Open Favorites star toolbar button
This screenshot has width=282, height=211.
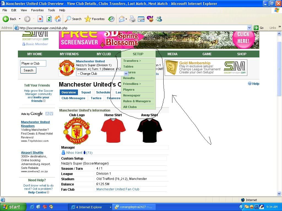pyautogui.click(x=95, y=19)
